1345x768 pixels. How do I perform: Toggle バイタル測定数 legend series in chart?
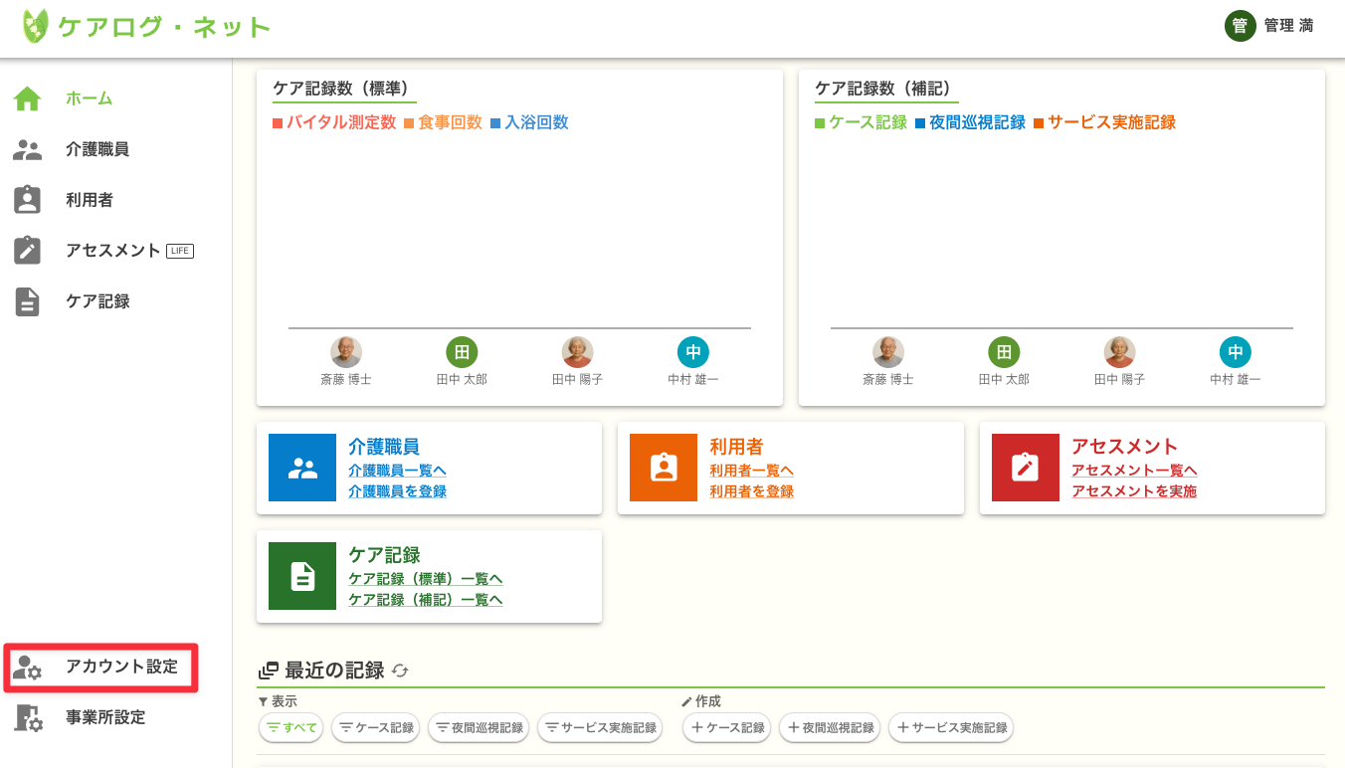(334, 122)
